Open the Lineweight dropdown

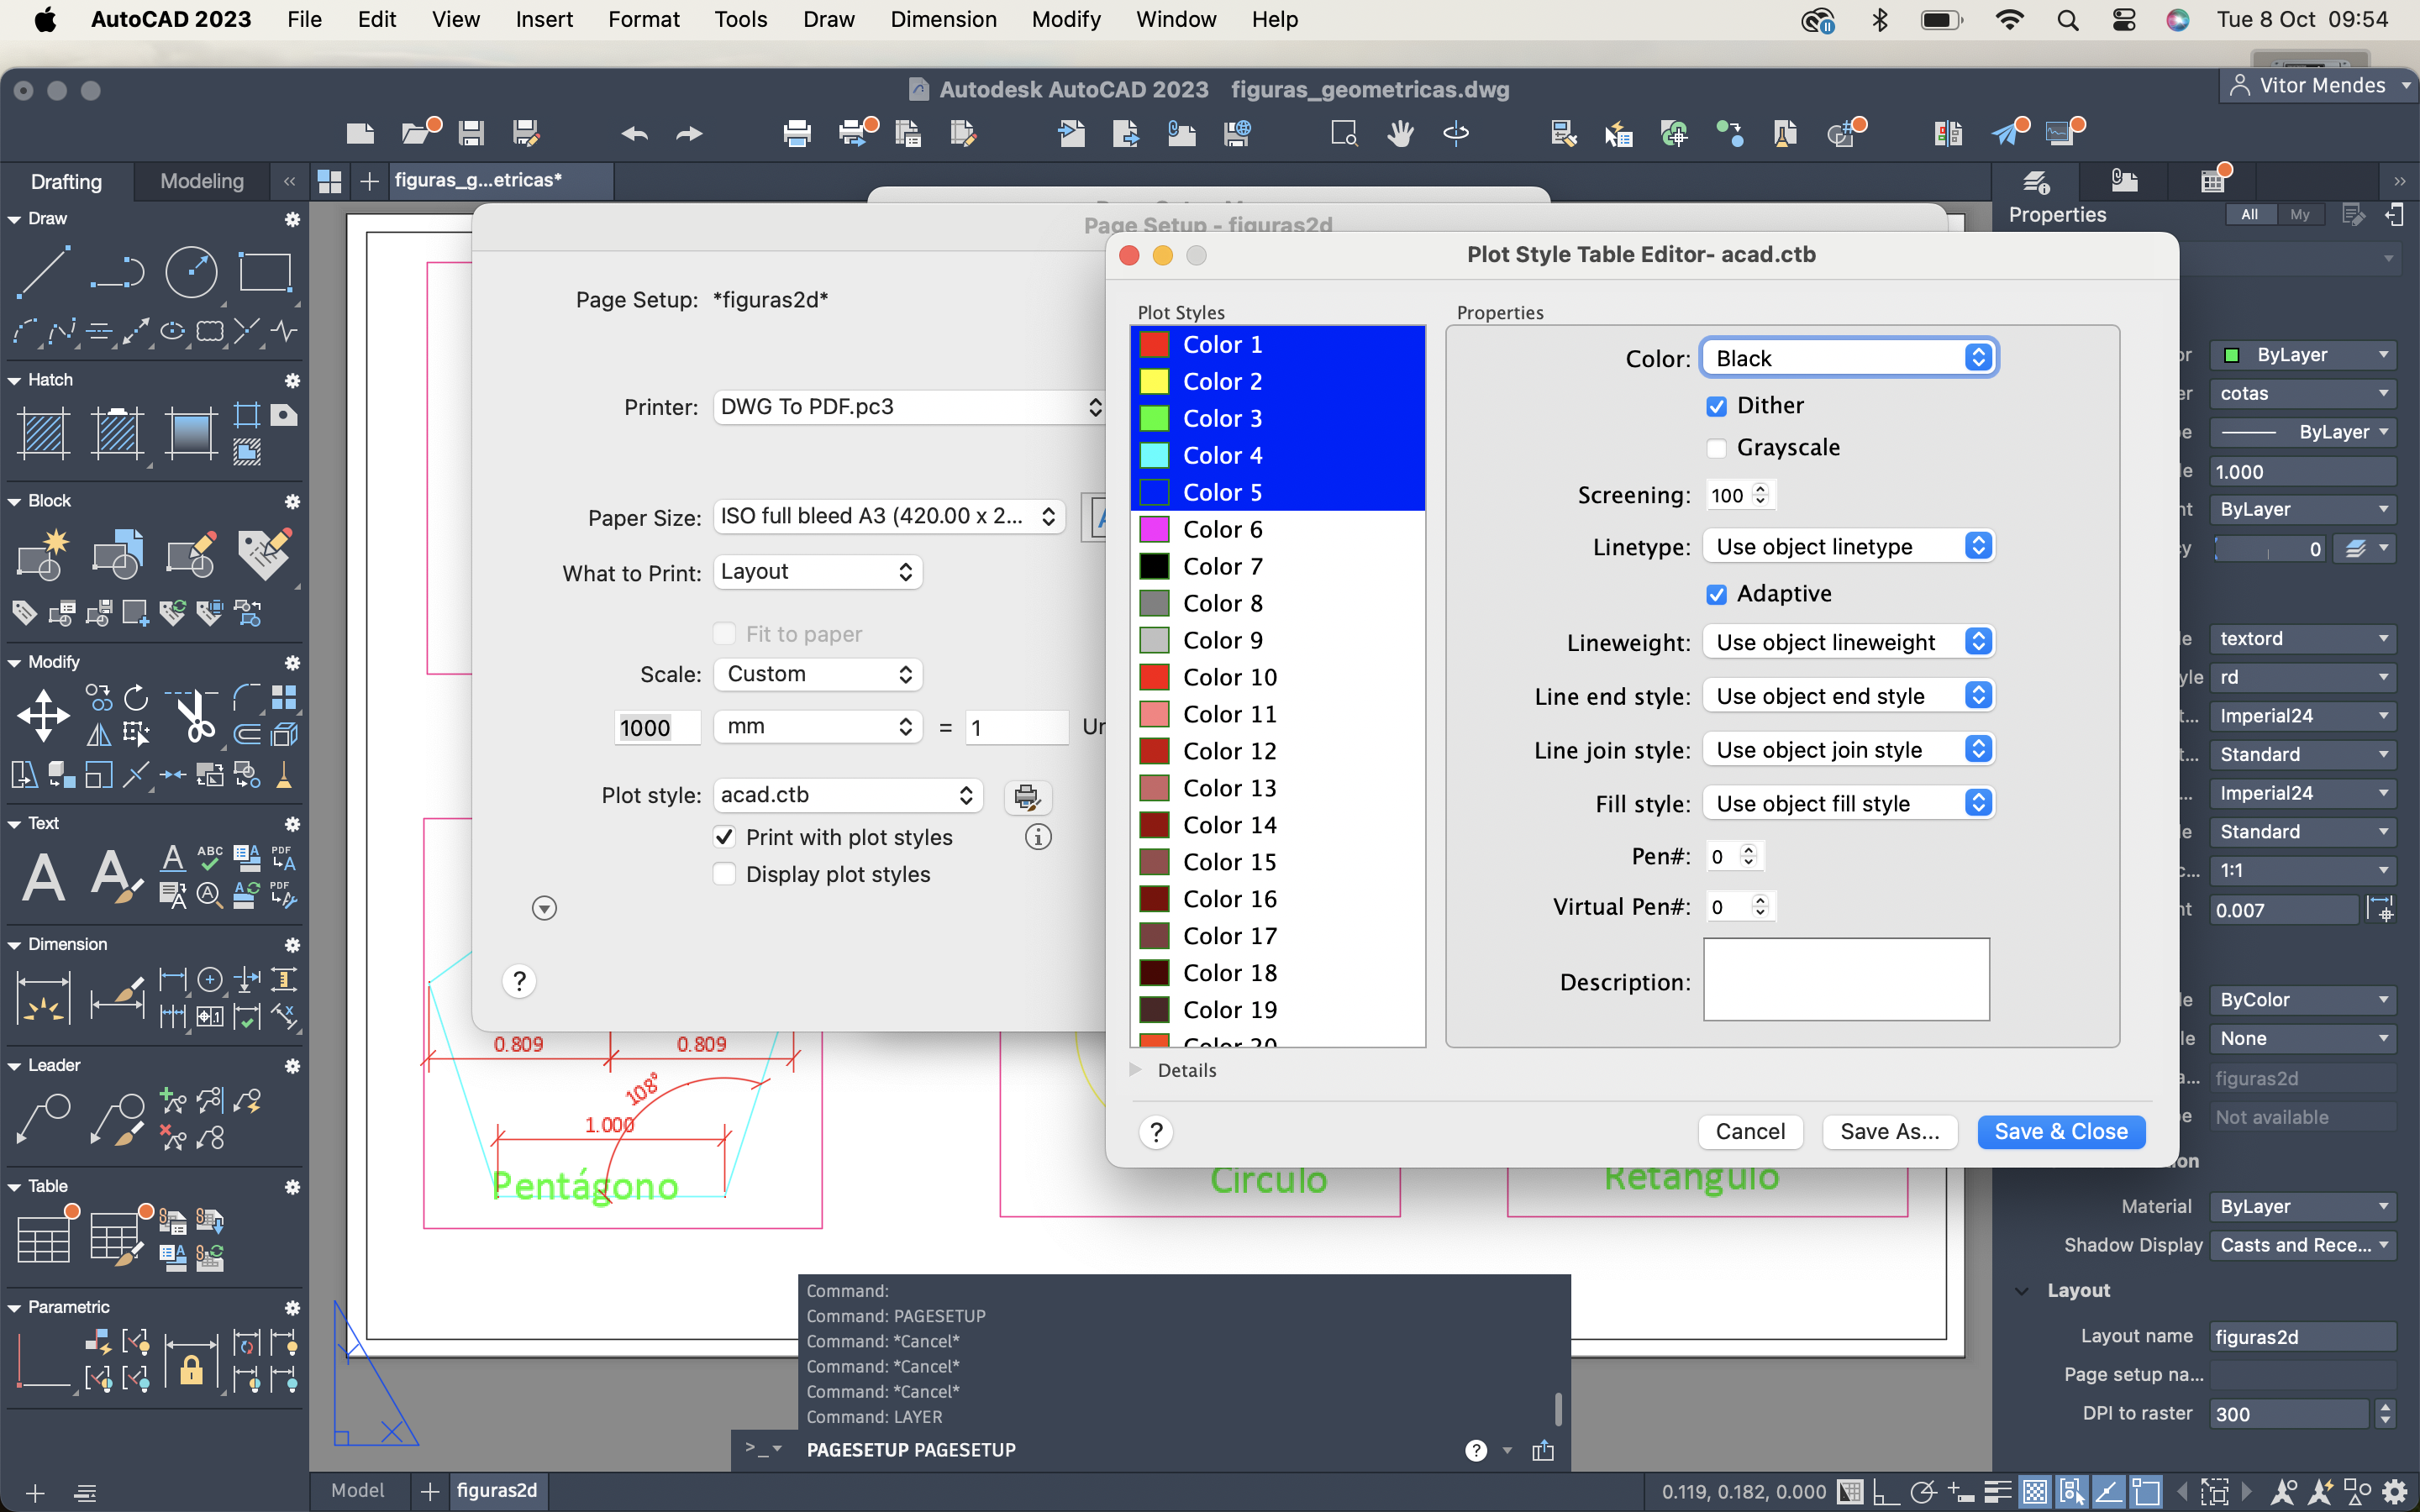(1849, 642)
